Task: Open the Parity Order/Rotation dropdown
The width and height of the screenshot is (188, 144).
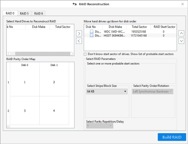Action: 153,91
